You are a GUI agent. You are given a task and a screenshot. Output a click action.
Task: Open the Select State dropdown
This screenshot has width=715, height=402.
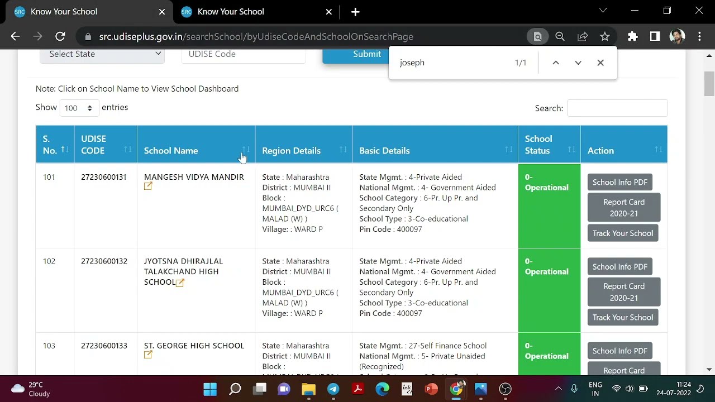coord(102,54)
